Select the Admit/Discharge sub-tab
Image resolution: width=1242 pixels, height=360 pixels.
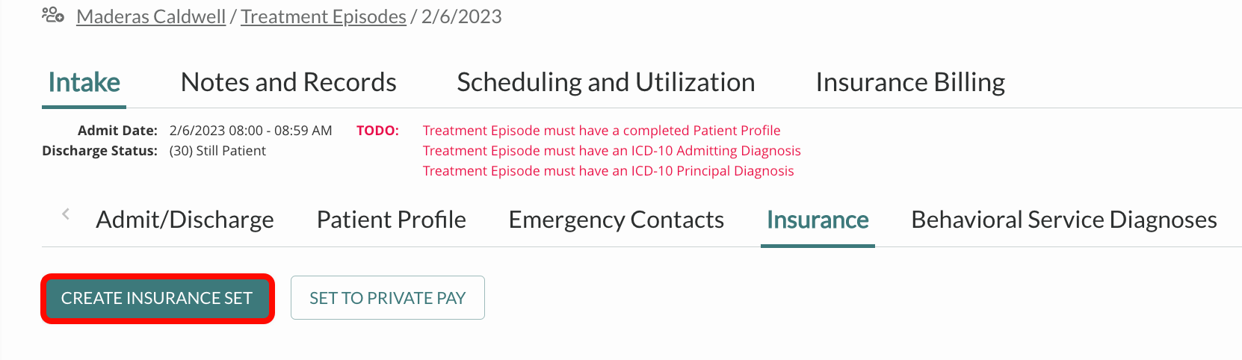click(185, 220)
